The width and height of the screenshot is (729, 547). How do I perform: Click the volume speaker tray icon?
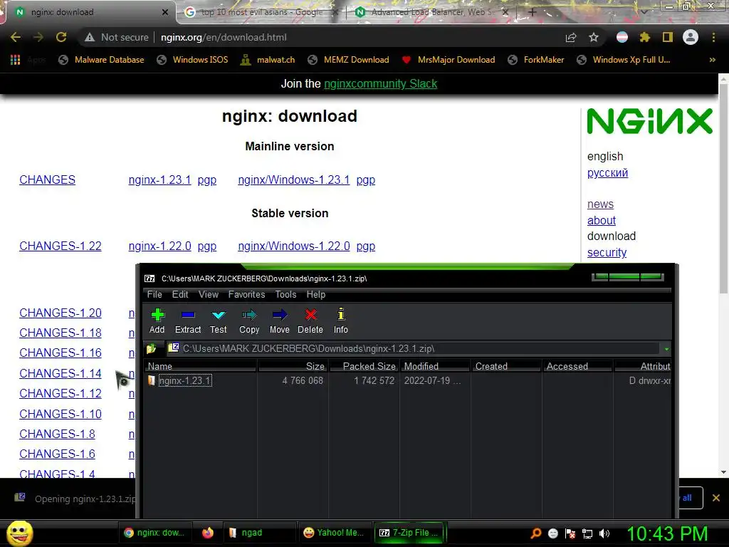coord(604,533)
